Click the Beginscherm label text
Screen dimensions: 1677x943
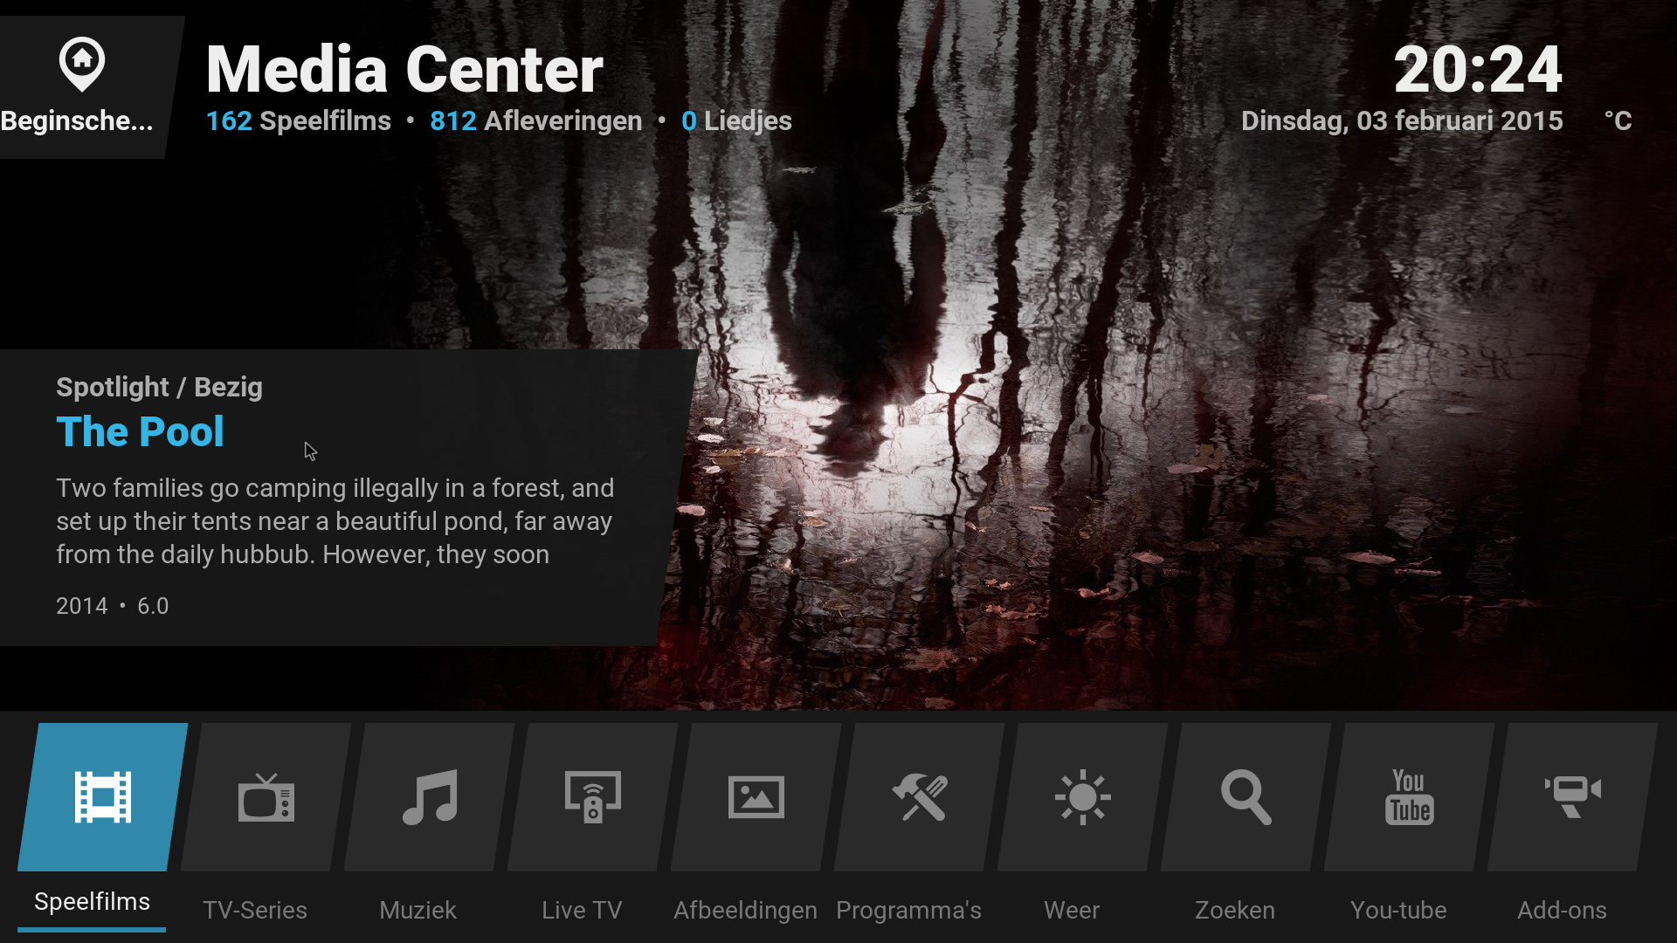coord(77,121)
